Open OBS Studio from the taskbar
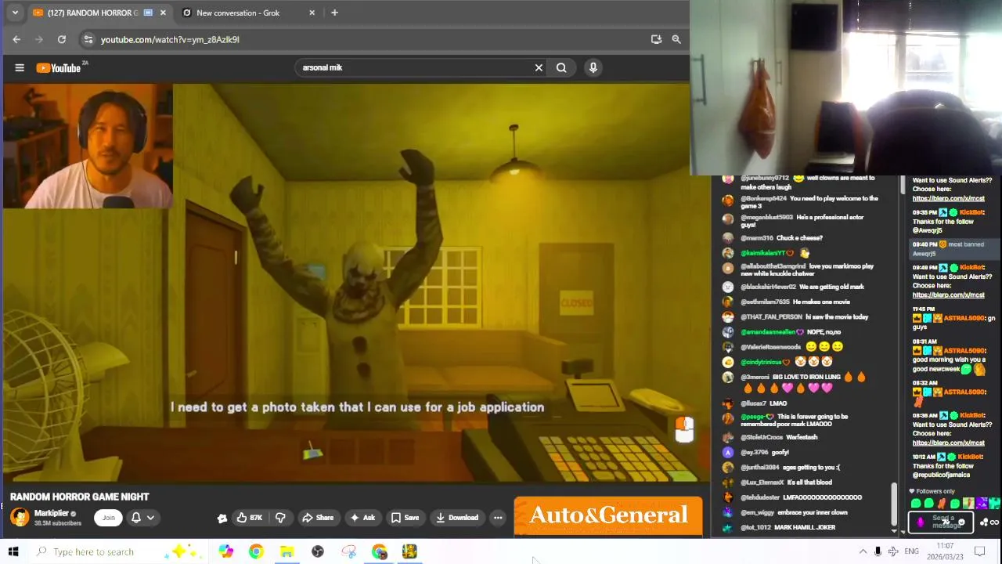1002x564 pixels. [318, 551]
